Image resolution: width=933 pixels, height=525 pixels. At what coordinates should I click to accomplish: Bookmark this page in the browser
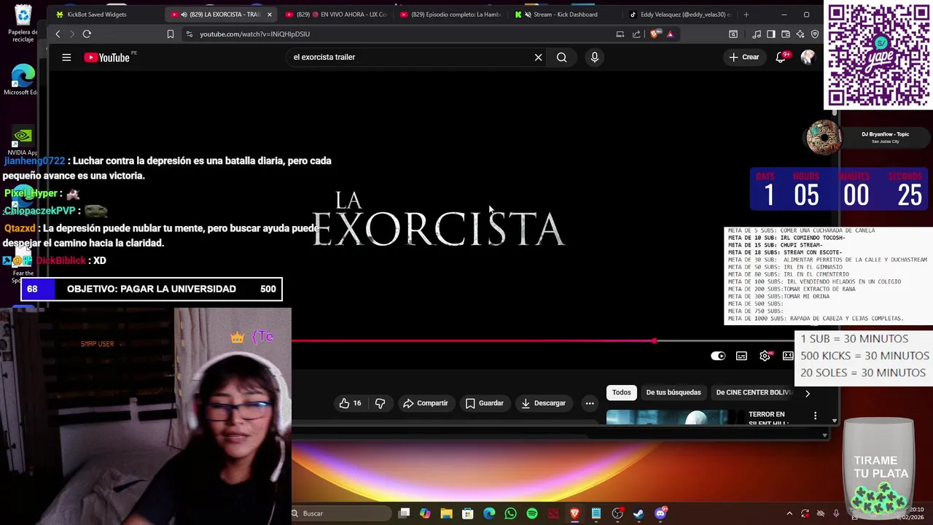(x=170, y=34)
